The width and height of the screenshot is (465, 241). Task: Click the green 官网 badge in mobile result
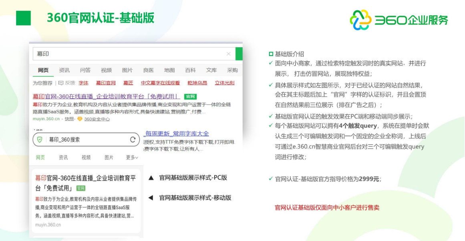(81, 188)
